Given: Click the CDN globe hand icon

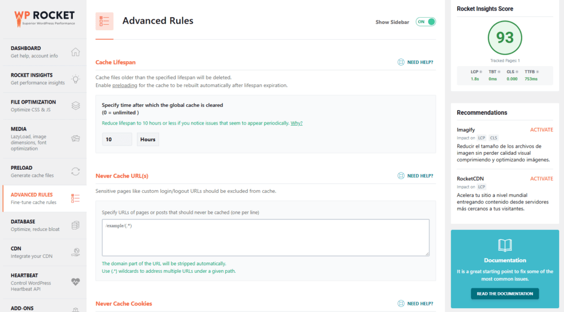Looking at the screenshot, I should (x=75, y=252).
